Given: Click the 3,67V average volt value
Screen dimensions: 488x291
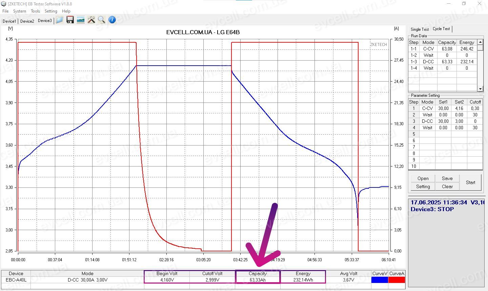Looking at the screenshot, I should (348, 280).
